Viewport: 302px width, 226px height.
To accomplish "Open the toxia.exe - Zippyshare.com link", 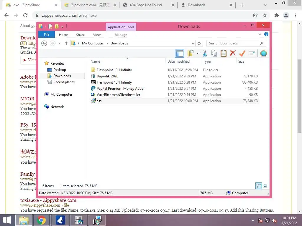I will (x=48, y=200).
